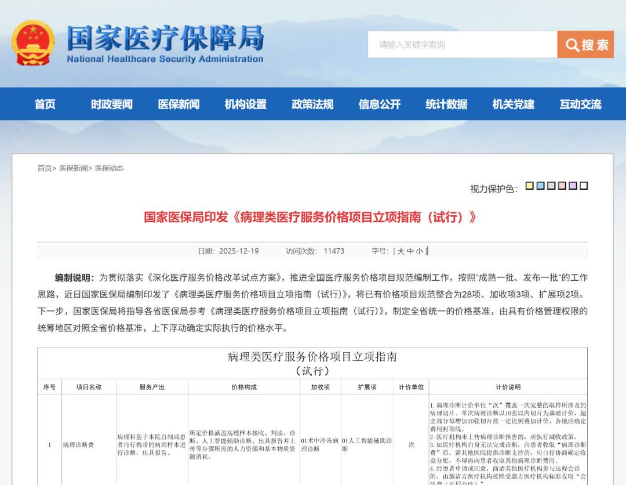Set font size to 大
The width and height of the screenshot is (626, 485).
pos(401,251)
